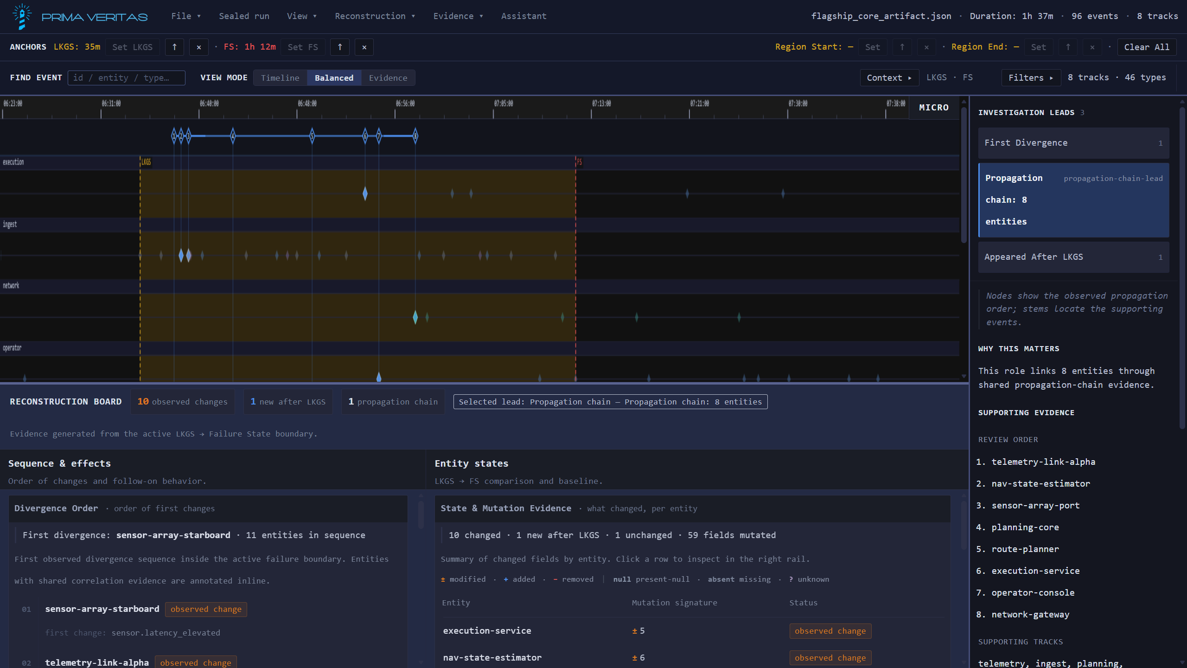Jump to FS anchor with up arrow
The image size is (1187, 668).
[340, 47]
